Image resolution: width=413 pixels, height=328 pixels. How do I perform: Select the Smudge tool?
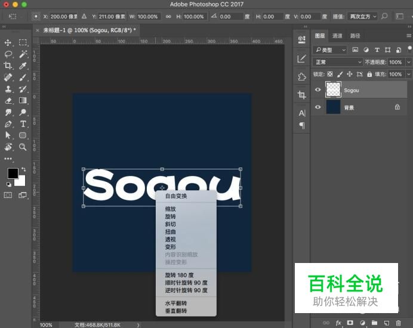point(8,112)
